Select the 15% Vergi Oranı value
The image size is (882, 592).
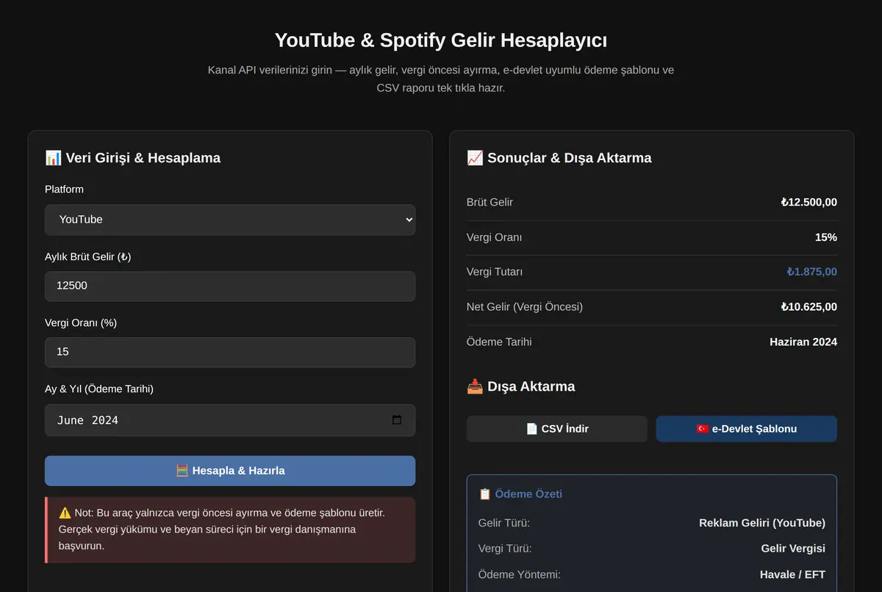click(826, 237)
